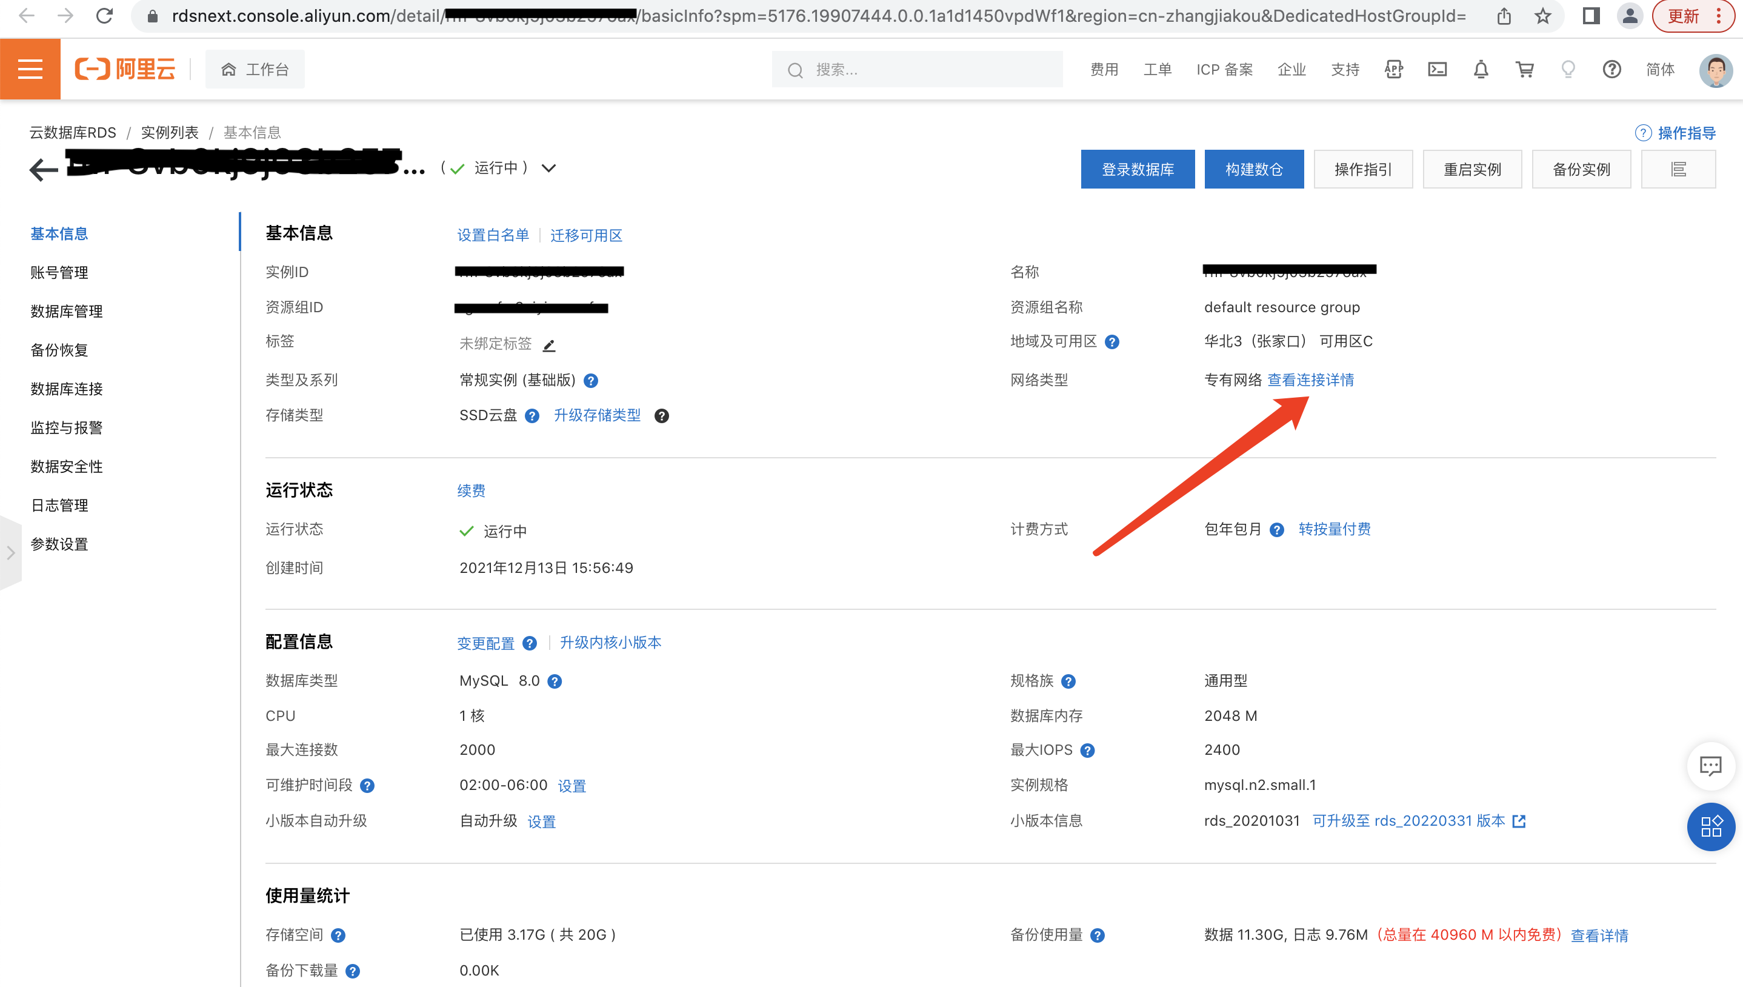Open help for 地域及可用区
Image resolution: width=1743 pixels, height=987 pixels.
(x=1111, y=343)
